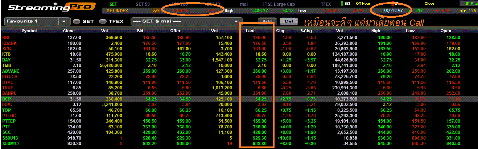Open the Favourite 1 list dropdown
Image resolution: width=478 pixels, height=149 pixels.
coord(65,21)
